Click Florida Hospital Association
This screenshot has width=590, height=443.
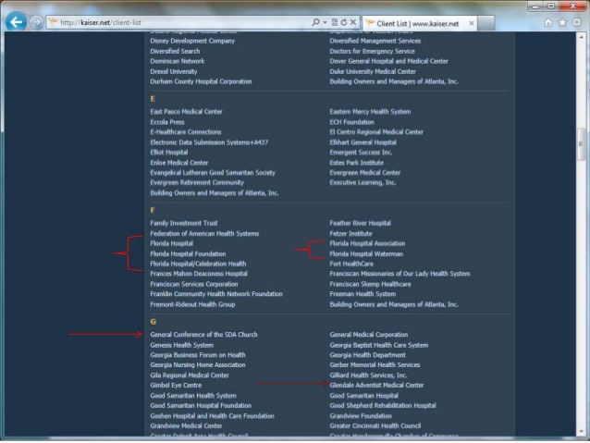(x=367, y=243)
